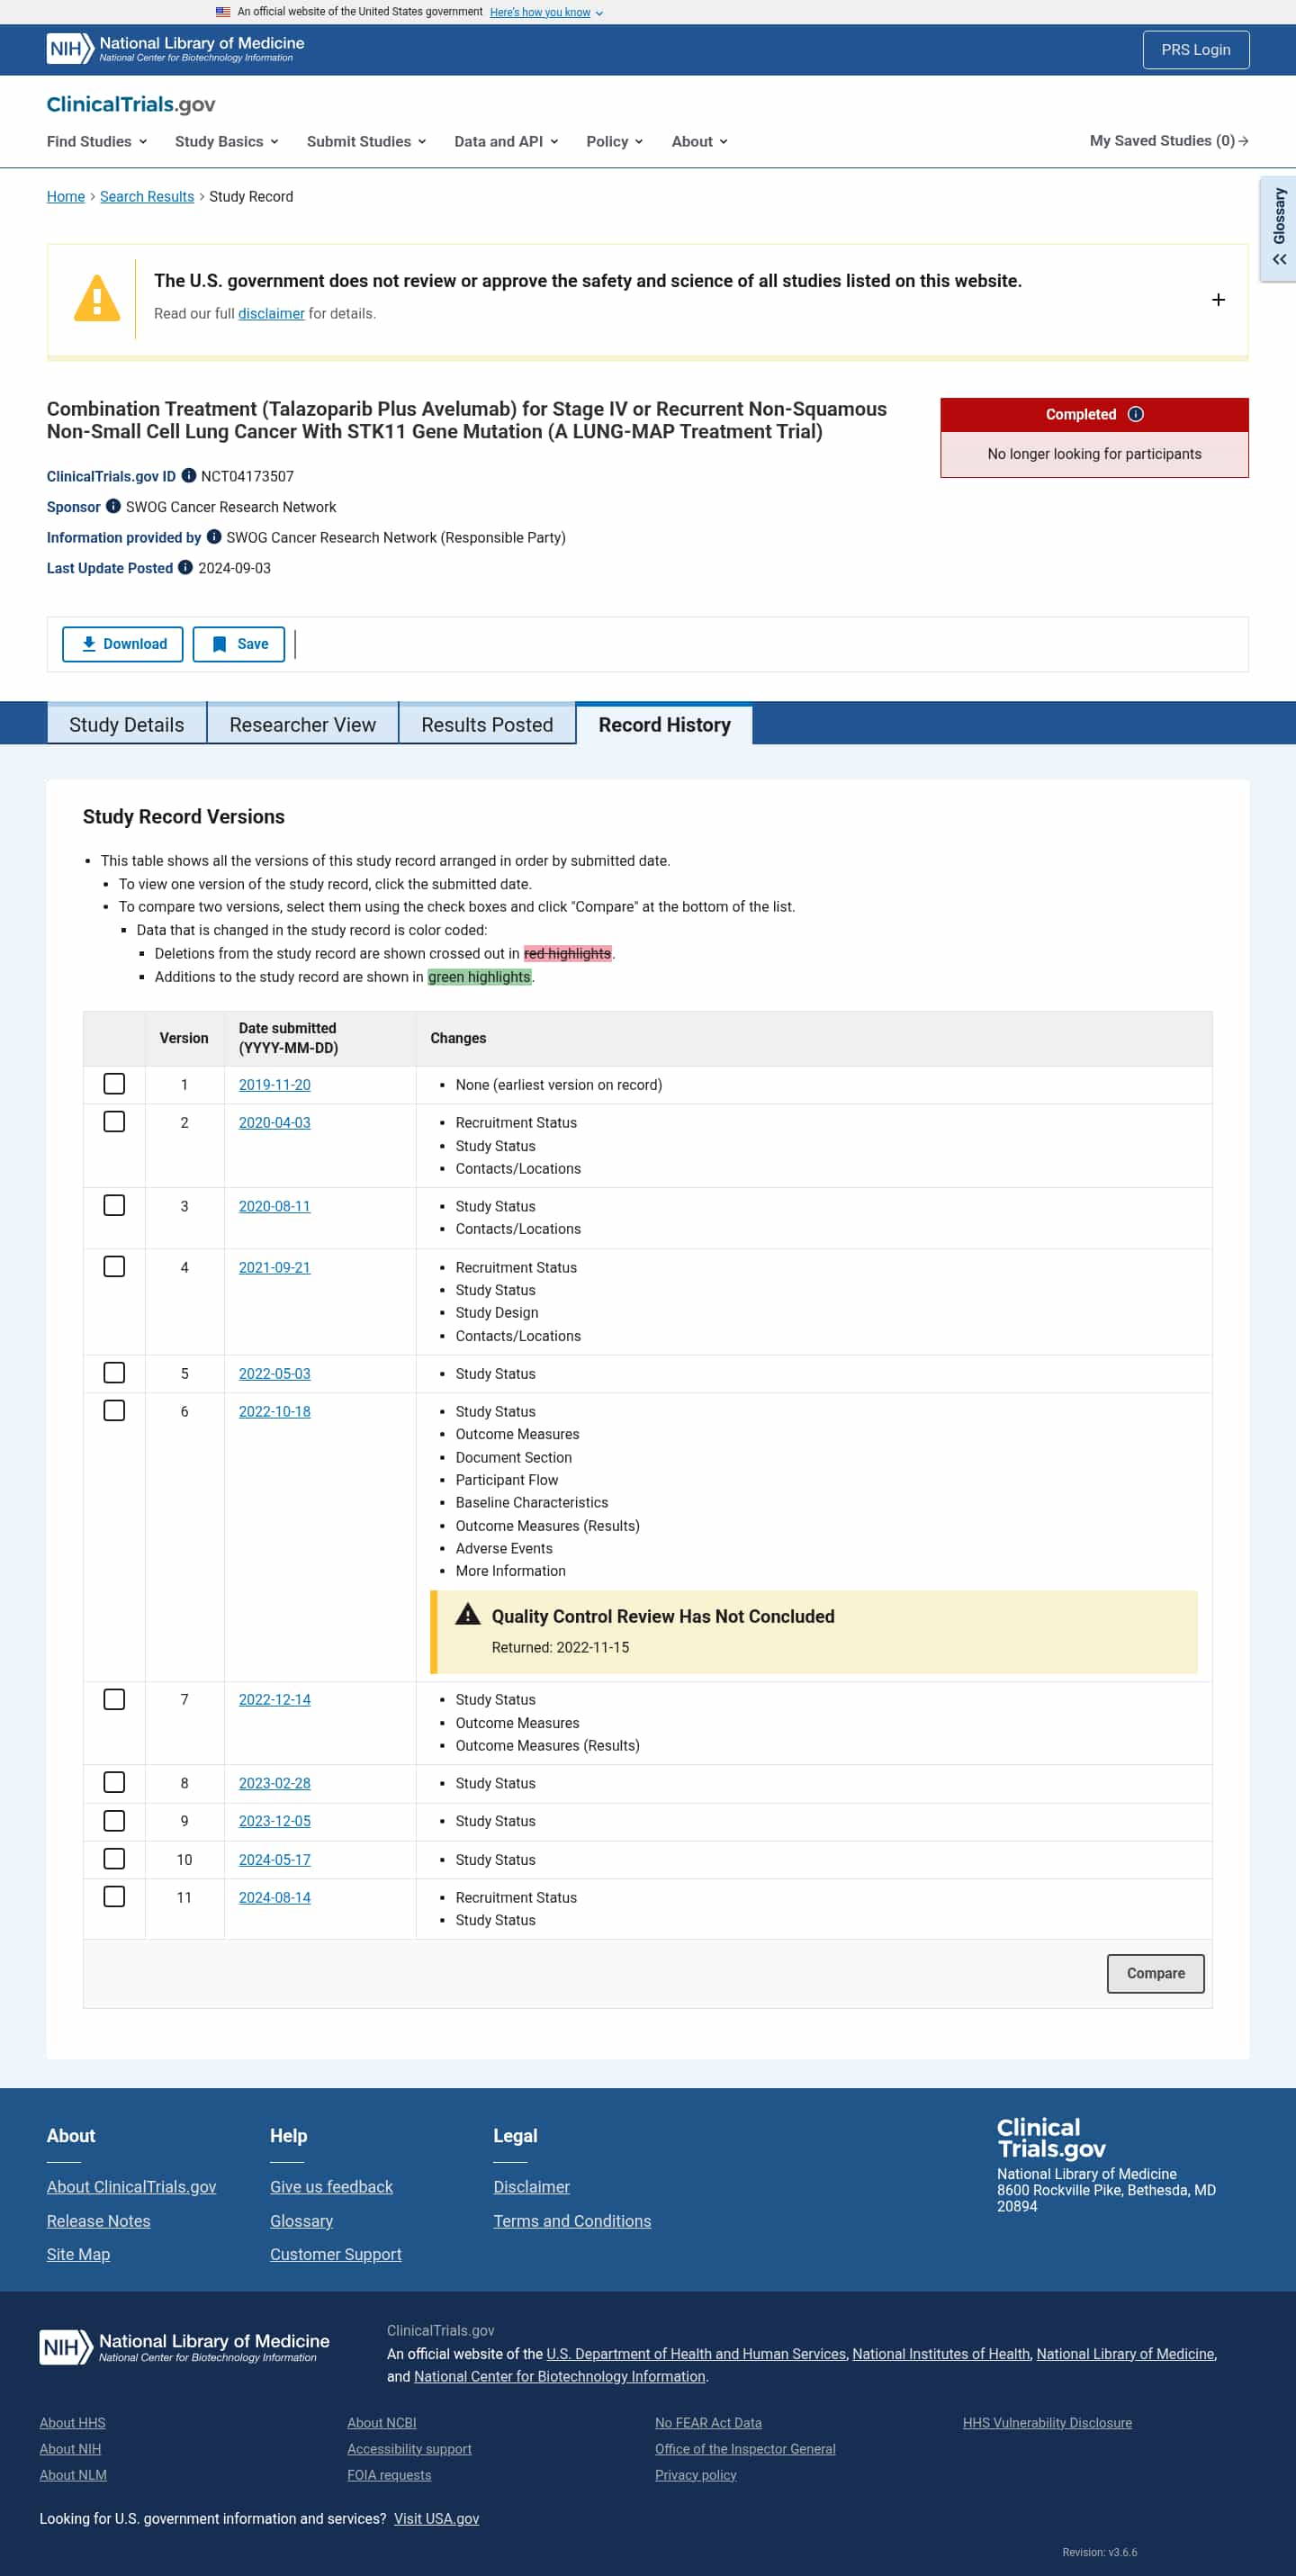Click Visit USA.gov link
The image size is (1296, 2576).
click(x=437, y=2519)
